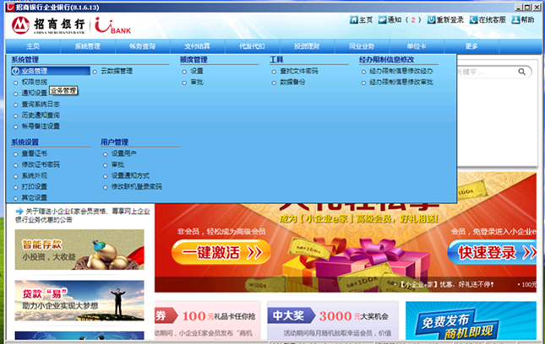Click the 主页 home icon at top right
Image resolution: width=545 pixels, height=344 pixels.
coord(361,19)
